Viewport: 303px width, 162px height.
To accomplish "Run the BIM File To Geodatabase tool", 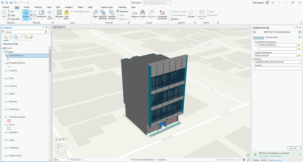I will (x=293, y=148).
